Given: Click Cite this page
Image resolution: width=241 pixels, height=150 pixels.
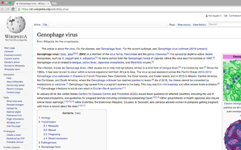Looking at the screenshot, I should (x=14, y=126).
